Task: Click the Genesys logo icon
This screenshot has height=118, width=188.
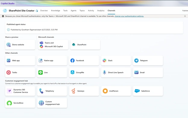Action: (x=74, y=91)
